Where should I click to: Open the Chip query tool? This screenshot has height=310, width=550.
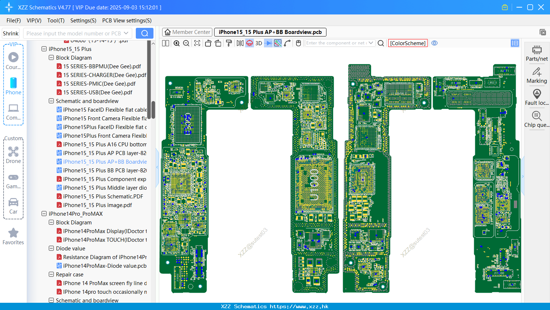537,119
